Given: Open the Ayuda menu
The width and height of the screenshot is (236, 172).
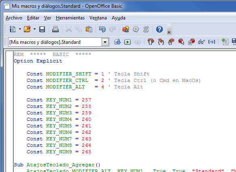Looking at the screenshot, I should pyautogui.click(x=119, y=18).
